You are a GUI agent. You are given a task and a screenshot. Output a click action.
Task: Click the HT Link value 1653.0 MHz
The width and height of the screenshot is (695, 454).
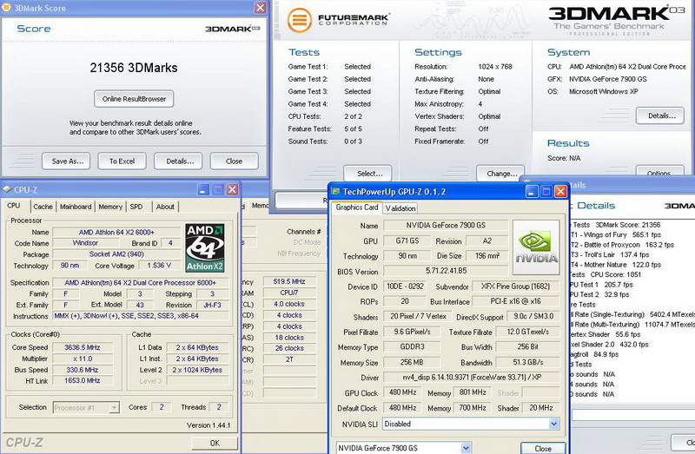[83, 380]
